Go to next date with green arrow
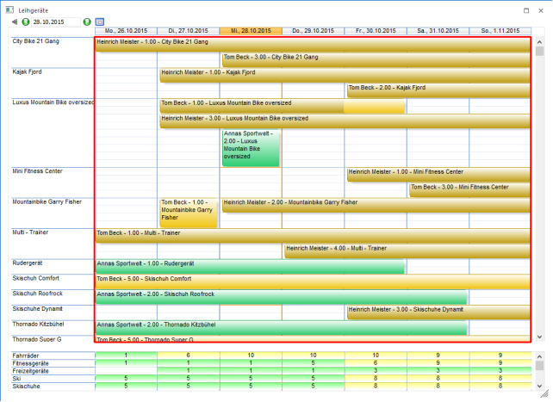 click(x=87, y=21)
